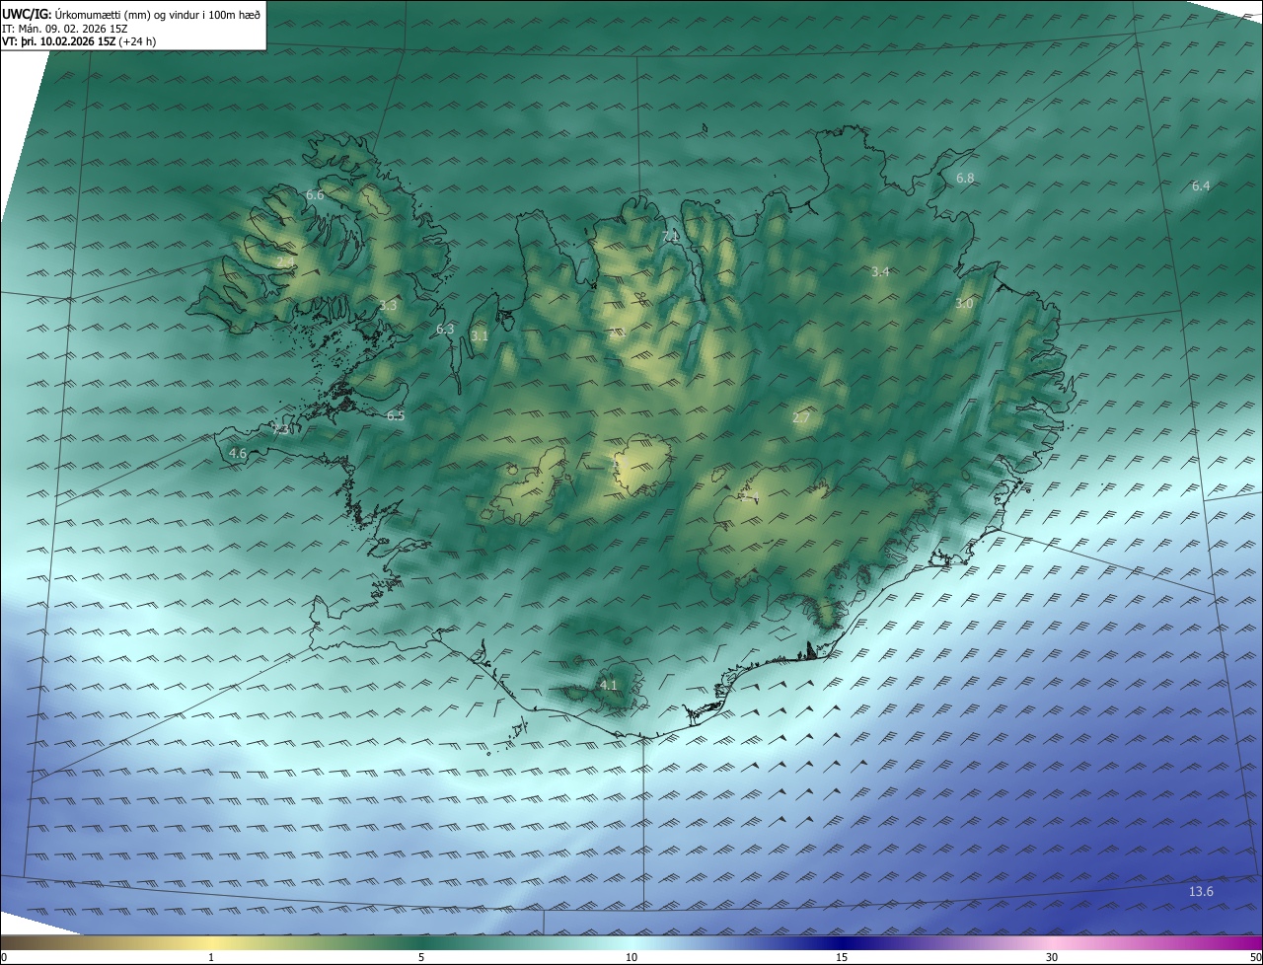Viewport: 1263px width, 965px height.
Task: Click the 13.6 value label on the map
Action: pos(1201,892)
